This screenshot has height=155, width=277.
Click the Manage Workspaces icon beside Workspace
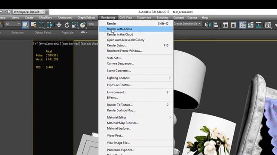click(x=10, y=12)
